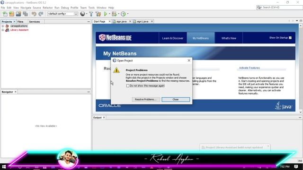Expand the Library Assistant project node
Image resolution: width=303 pixels, height=170 pixels.
click(x=3, y=30)
